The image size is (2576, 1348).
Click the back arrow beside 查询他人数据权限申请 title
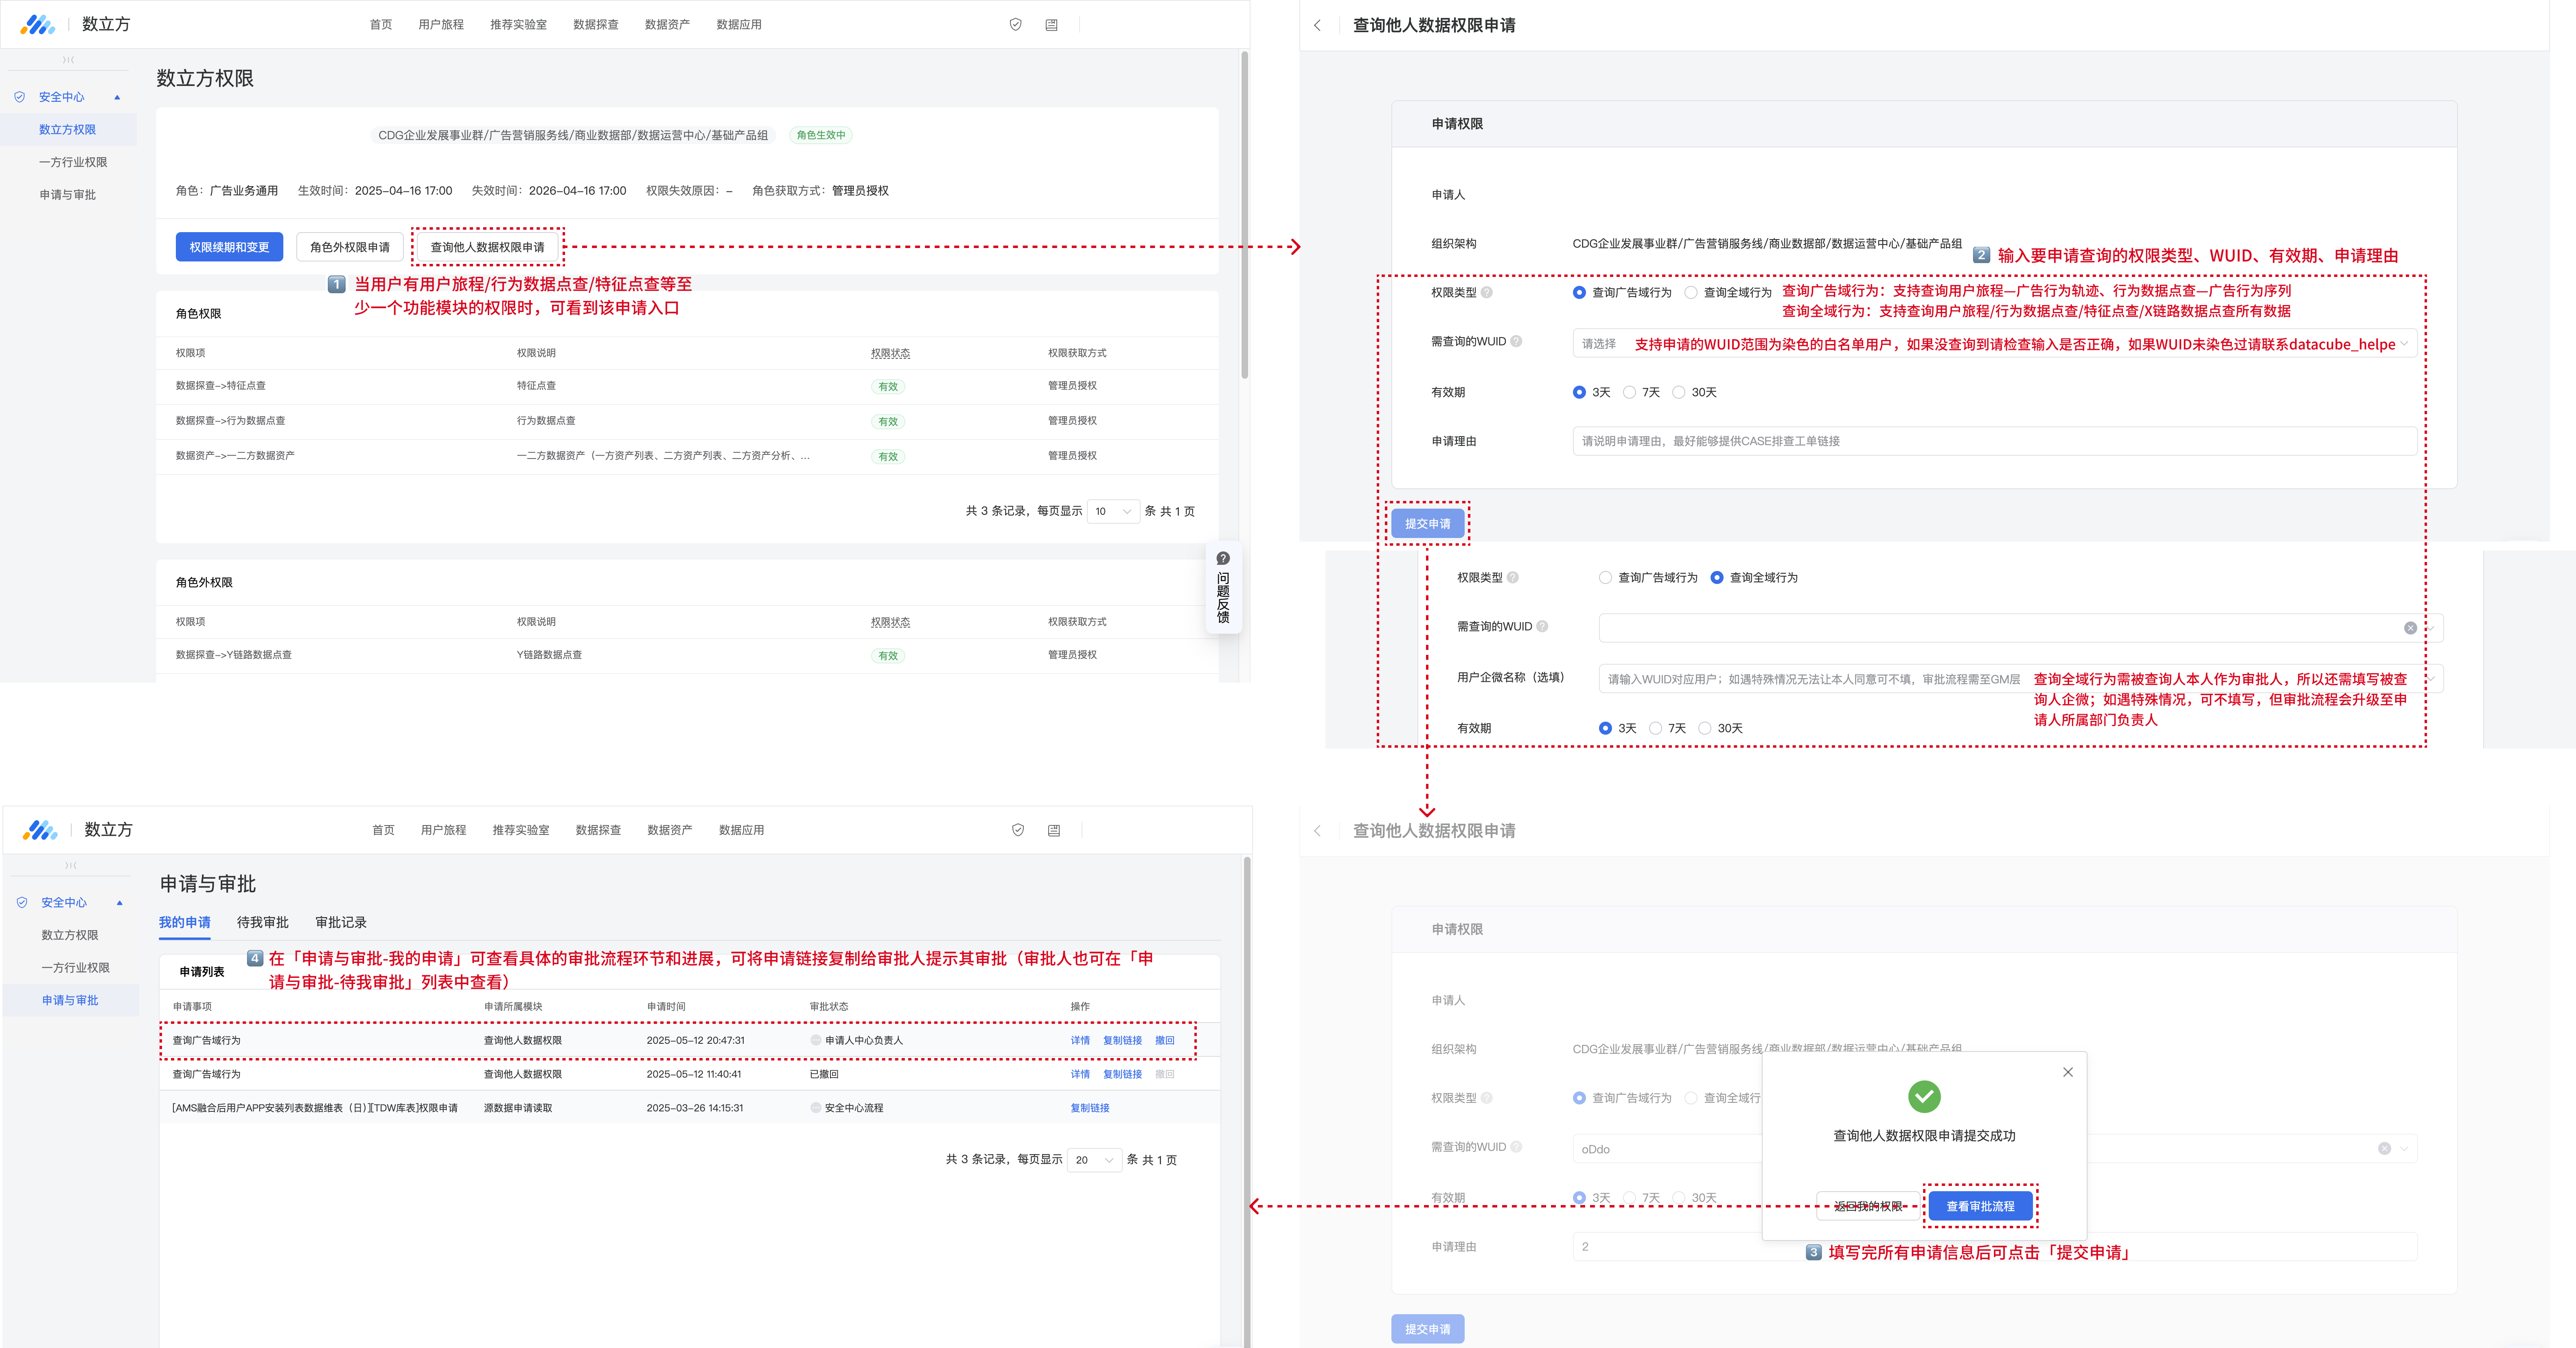pos(1317,25)
